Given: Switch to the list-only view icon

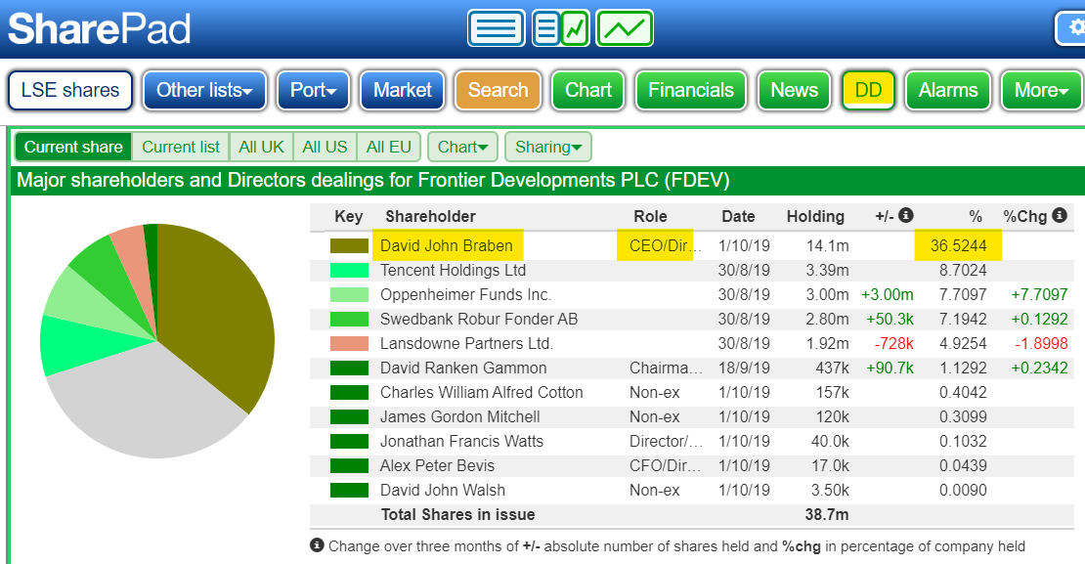Looking at the screenshot, I should coord(496,28).
